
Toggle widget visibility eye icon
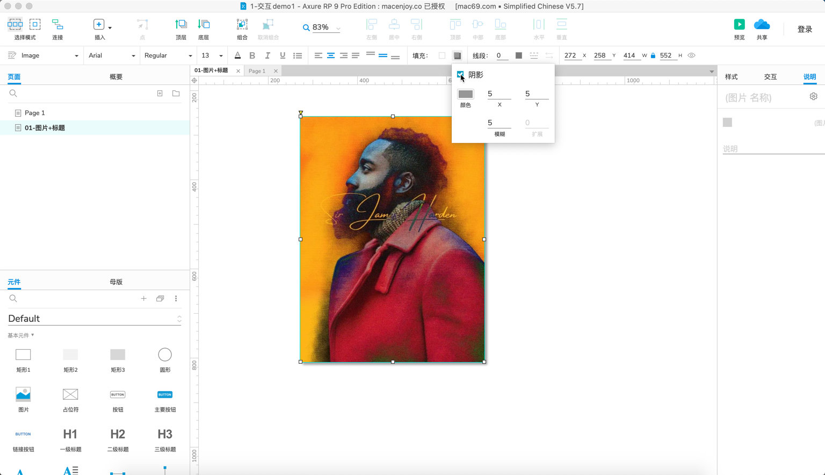[x=692, y=55]
